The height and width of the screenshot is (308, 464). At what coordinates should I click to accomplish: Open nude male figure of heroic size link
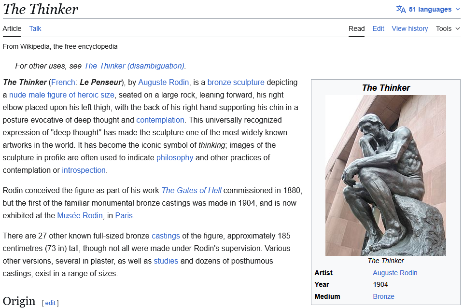pos(61,95)
